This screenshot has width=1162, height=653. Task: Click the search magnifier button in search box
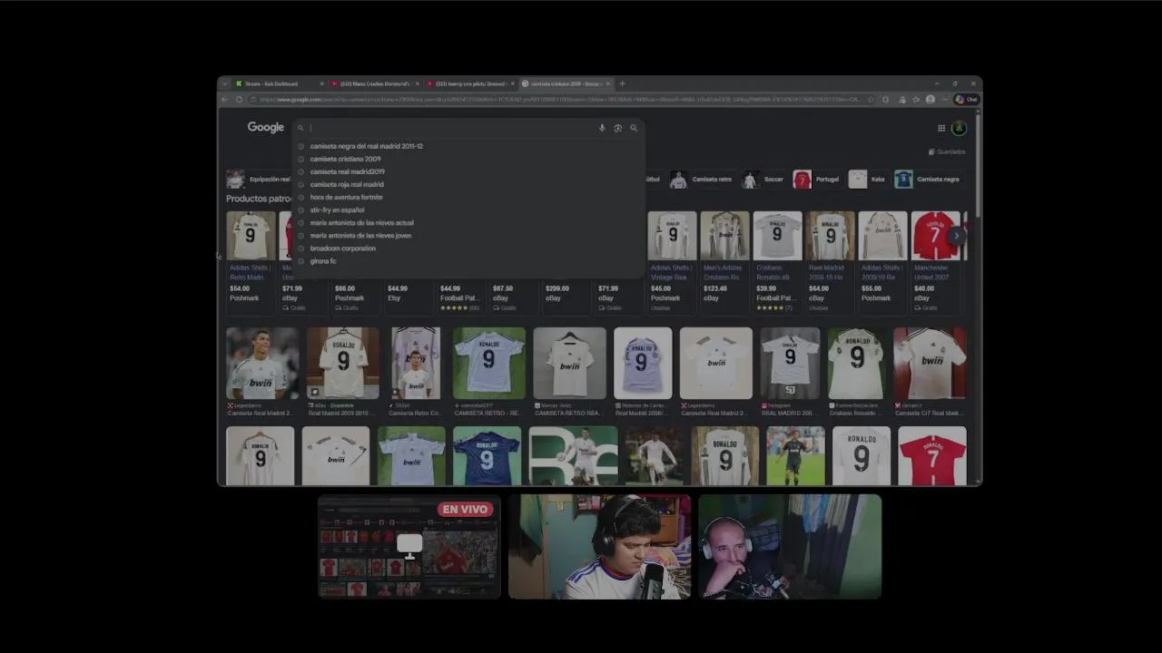[634, 128]
